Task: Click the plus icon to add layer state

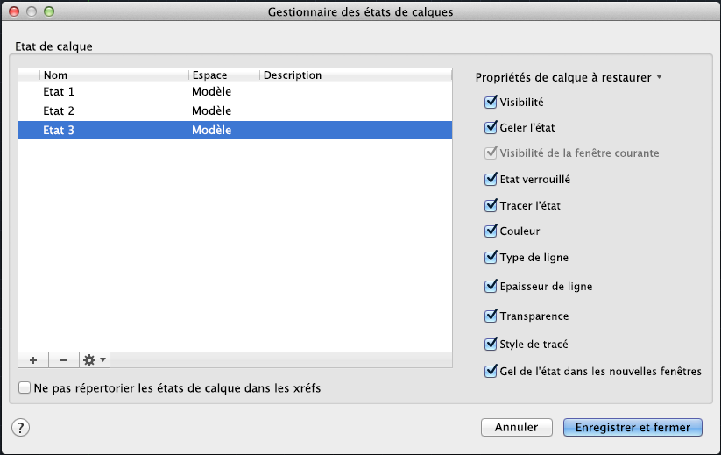Action: 32,359
